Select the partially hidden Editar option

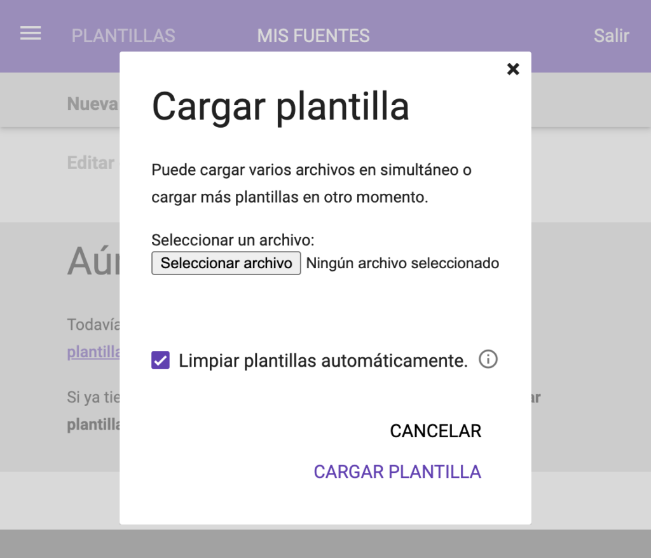coord(91,163)
